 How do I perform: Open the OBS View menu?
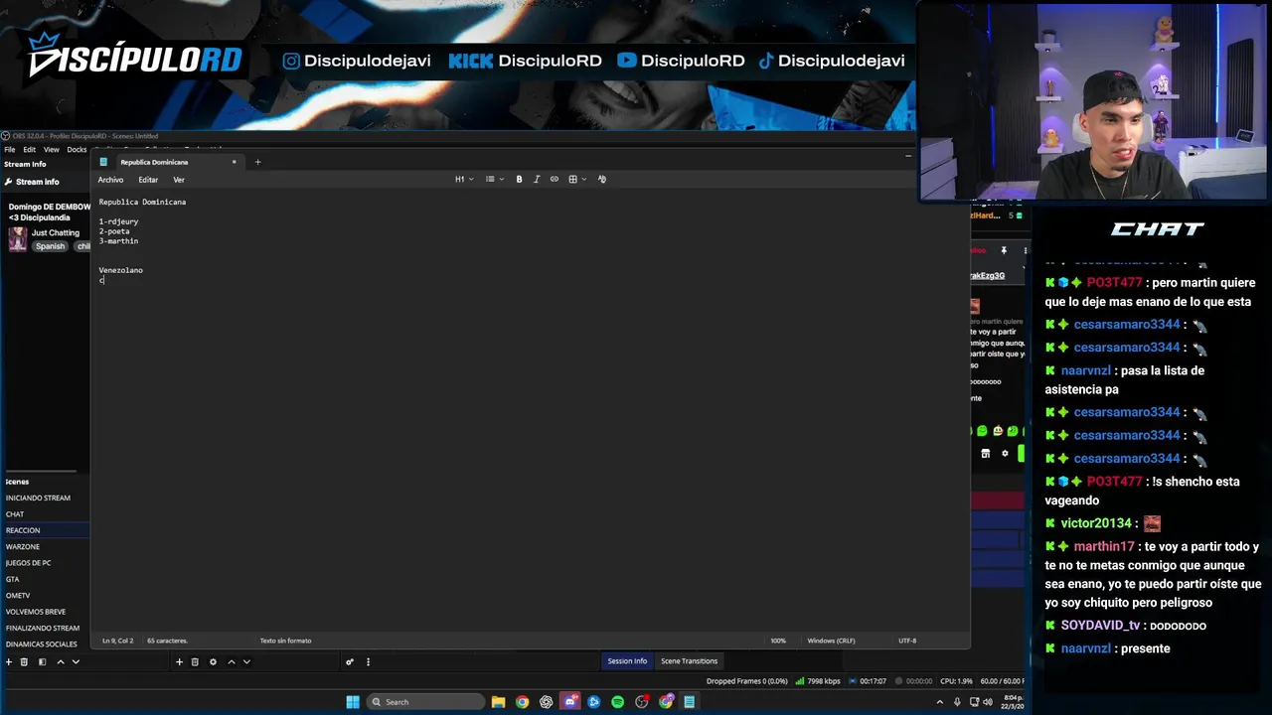point(51,150)
